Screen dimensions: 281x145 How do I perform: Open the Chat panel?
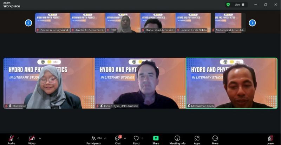118,138
